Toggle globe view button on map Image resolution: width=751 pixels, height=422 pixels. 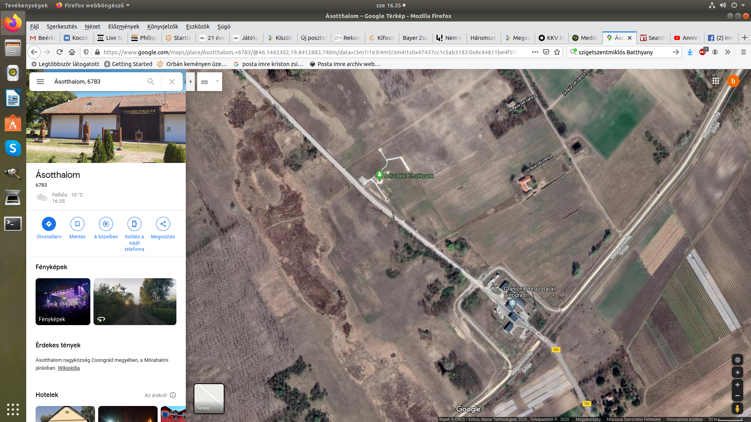coord(737,360)
